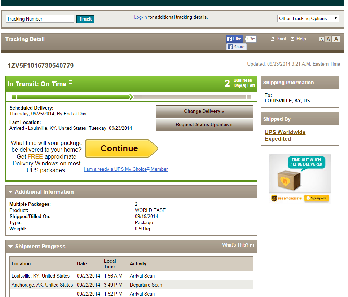348x297 pixels.
Task: Click the 3:49 P.M. local time cell
Action: 114,285
